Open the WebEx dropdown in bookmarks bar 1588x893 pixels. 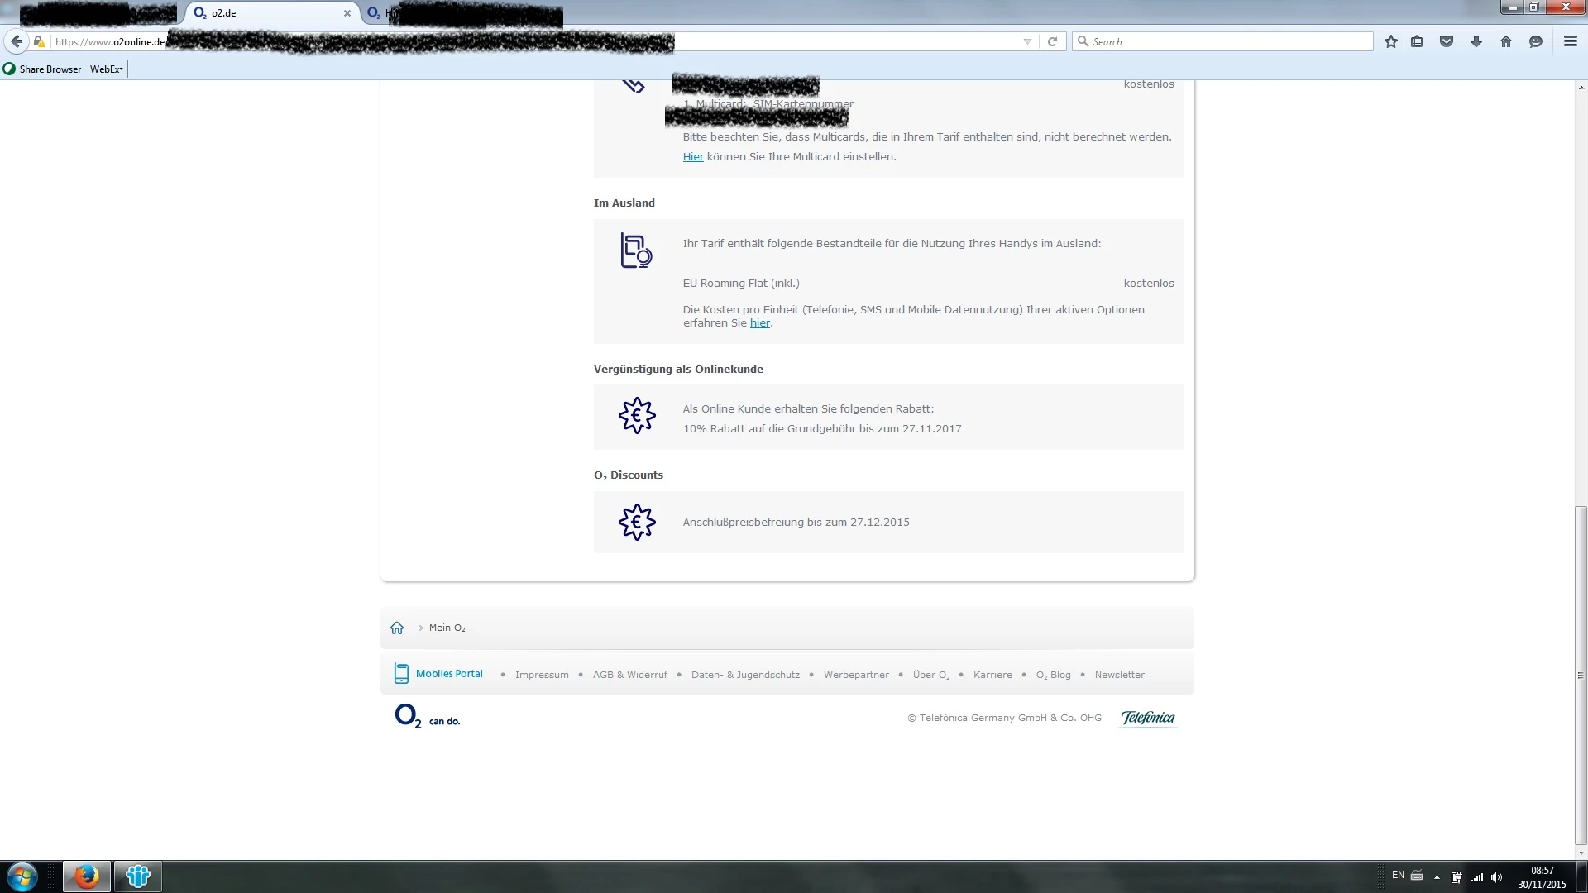tap(107, 69)
